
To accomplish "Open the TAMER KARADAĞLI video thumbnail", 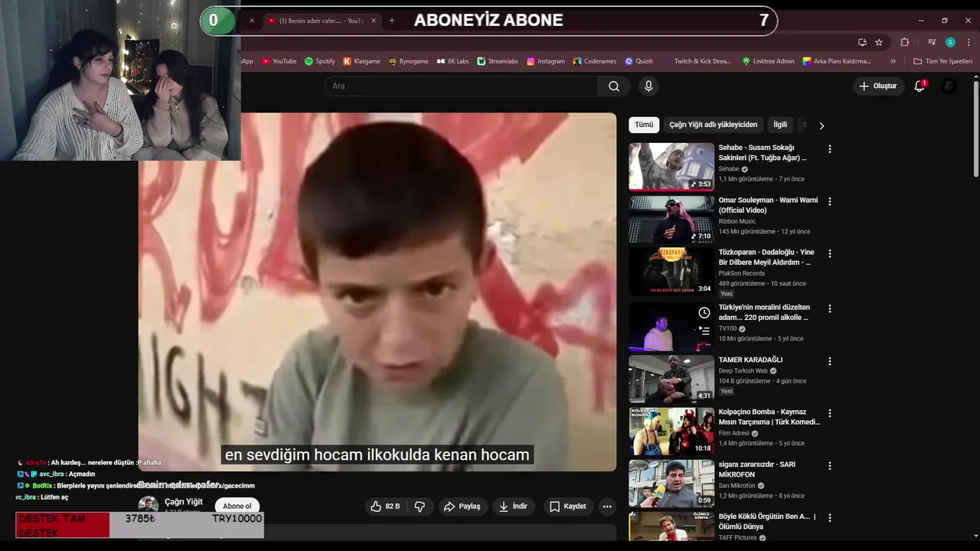I will click(x=671, y=379).
